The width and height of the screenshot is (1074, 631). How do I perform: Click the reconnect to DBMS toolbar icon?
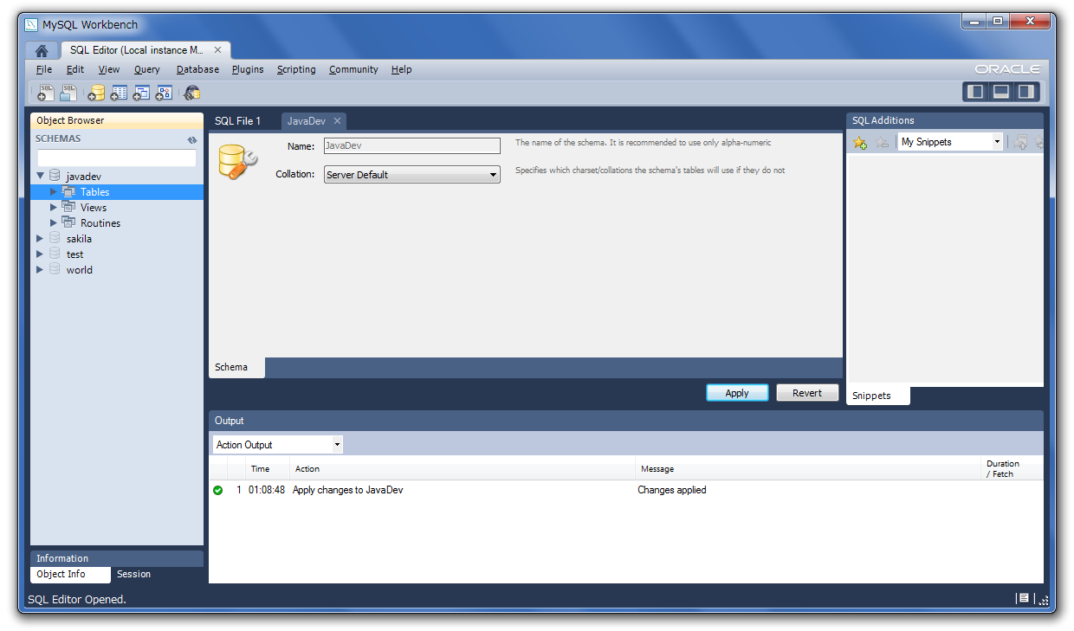(x=191, y=92)
